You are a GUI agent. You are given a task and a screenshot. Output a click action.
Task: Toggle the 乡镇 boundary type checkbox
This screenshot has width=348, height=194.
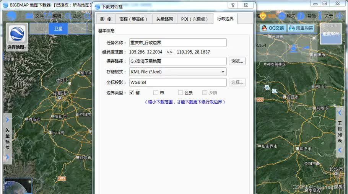coord(205,93)
